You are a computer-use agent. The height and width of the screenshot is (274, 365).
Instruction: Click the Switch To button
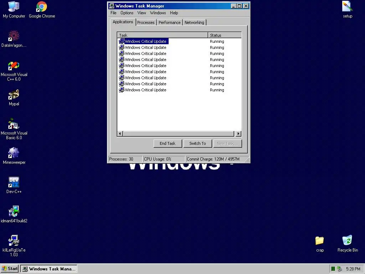(x=197, y=143)
